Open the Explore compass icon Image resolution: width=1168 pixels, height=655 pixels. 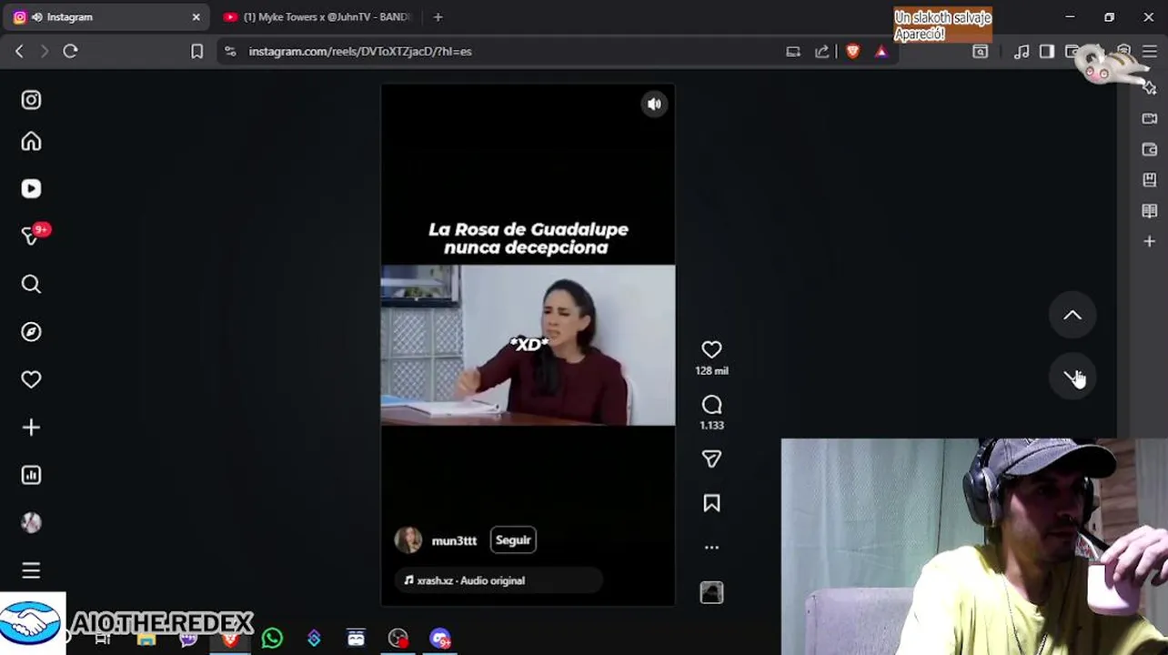click(x=31, y=332)
